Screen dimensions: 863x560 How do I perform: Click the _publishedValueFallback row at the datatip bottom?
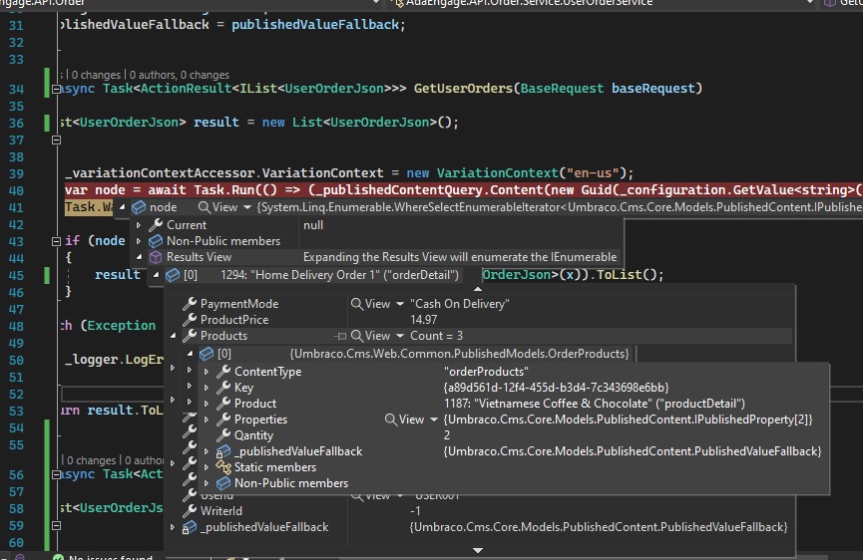pos(479,527)
